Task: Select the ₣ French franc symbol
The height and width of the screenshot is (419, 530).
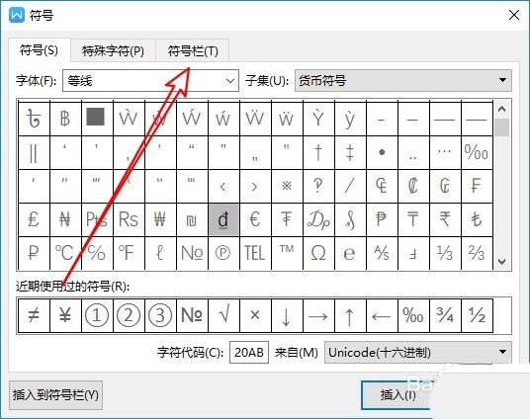Action: [477, 186]
